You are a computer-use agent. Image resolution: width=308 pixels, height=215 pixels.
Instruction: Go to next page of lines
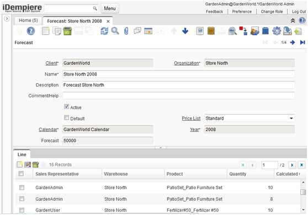point(292,165)
